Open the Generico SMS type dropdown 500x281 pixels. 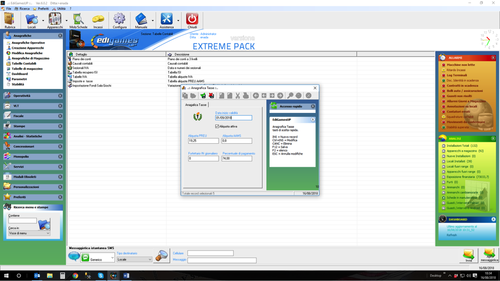point(97,258)
